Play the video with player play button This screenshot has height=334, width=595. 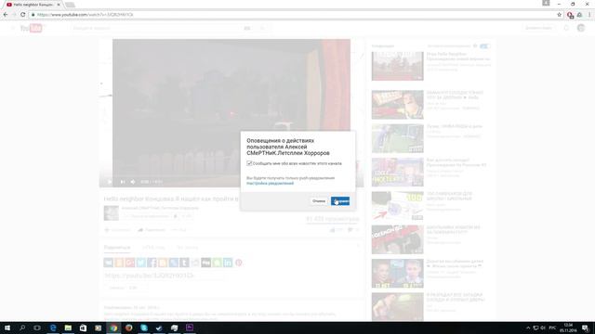coord(110,182)
